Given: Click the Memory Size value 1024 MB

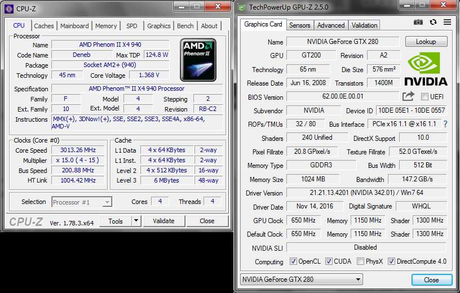Looking at the screenshot, I should pos(313,179).
